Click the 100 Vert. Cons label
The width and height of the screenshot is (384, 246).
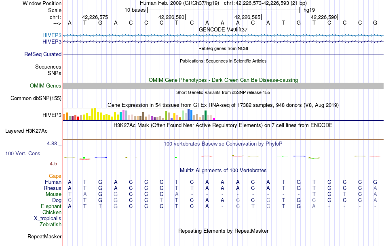(23, 153)
